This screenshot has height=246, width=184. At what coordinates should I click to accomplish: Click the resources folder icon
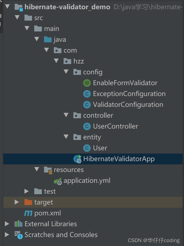coord(48,170)
